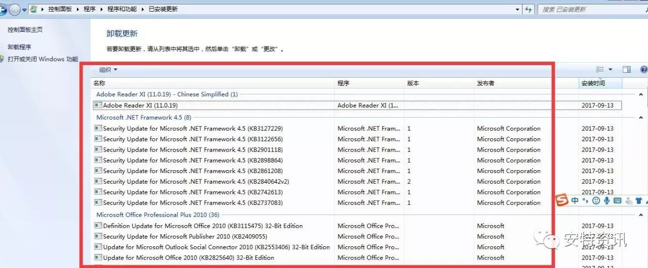Expand arrow after 程序和功能 in breadcrumb
Viewport: 648px width, 268px height.
point(143,10)
